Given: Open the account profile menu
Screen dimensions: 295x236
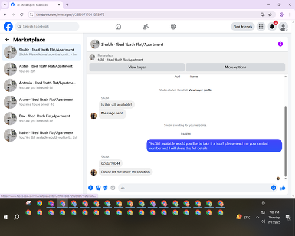Looking at the screenshot, I should click(x=283, y=27).
